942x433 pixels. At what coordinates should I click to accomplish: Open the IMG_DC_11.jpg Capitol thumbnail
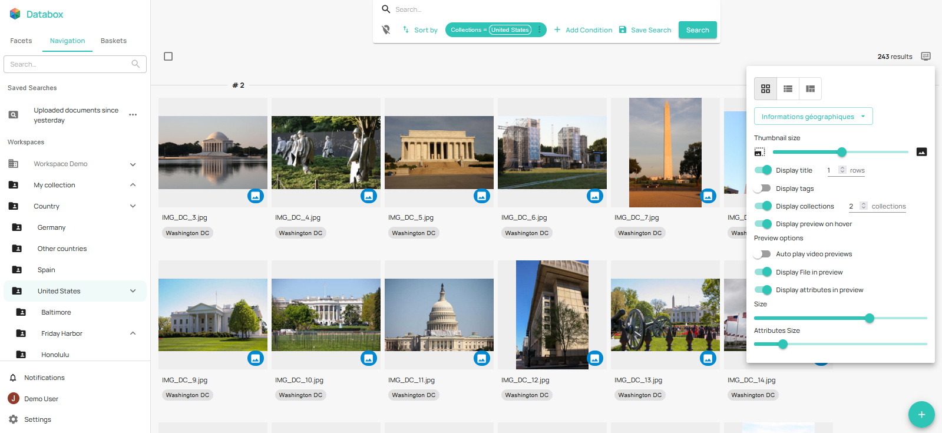point(439,315)
